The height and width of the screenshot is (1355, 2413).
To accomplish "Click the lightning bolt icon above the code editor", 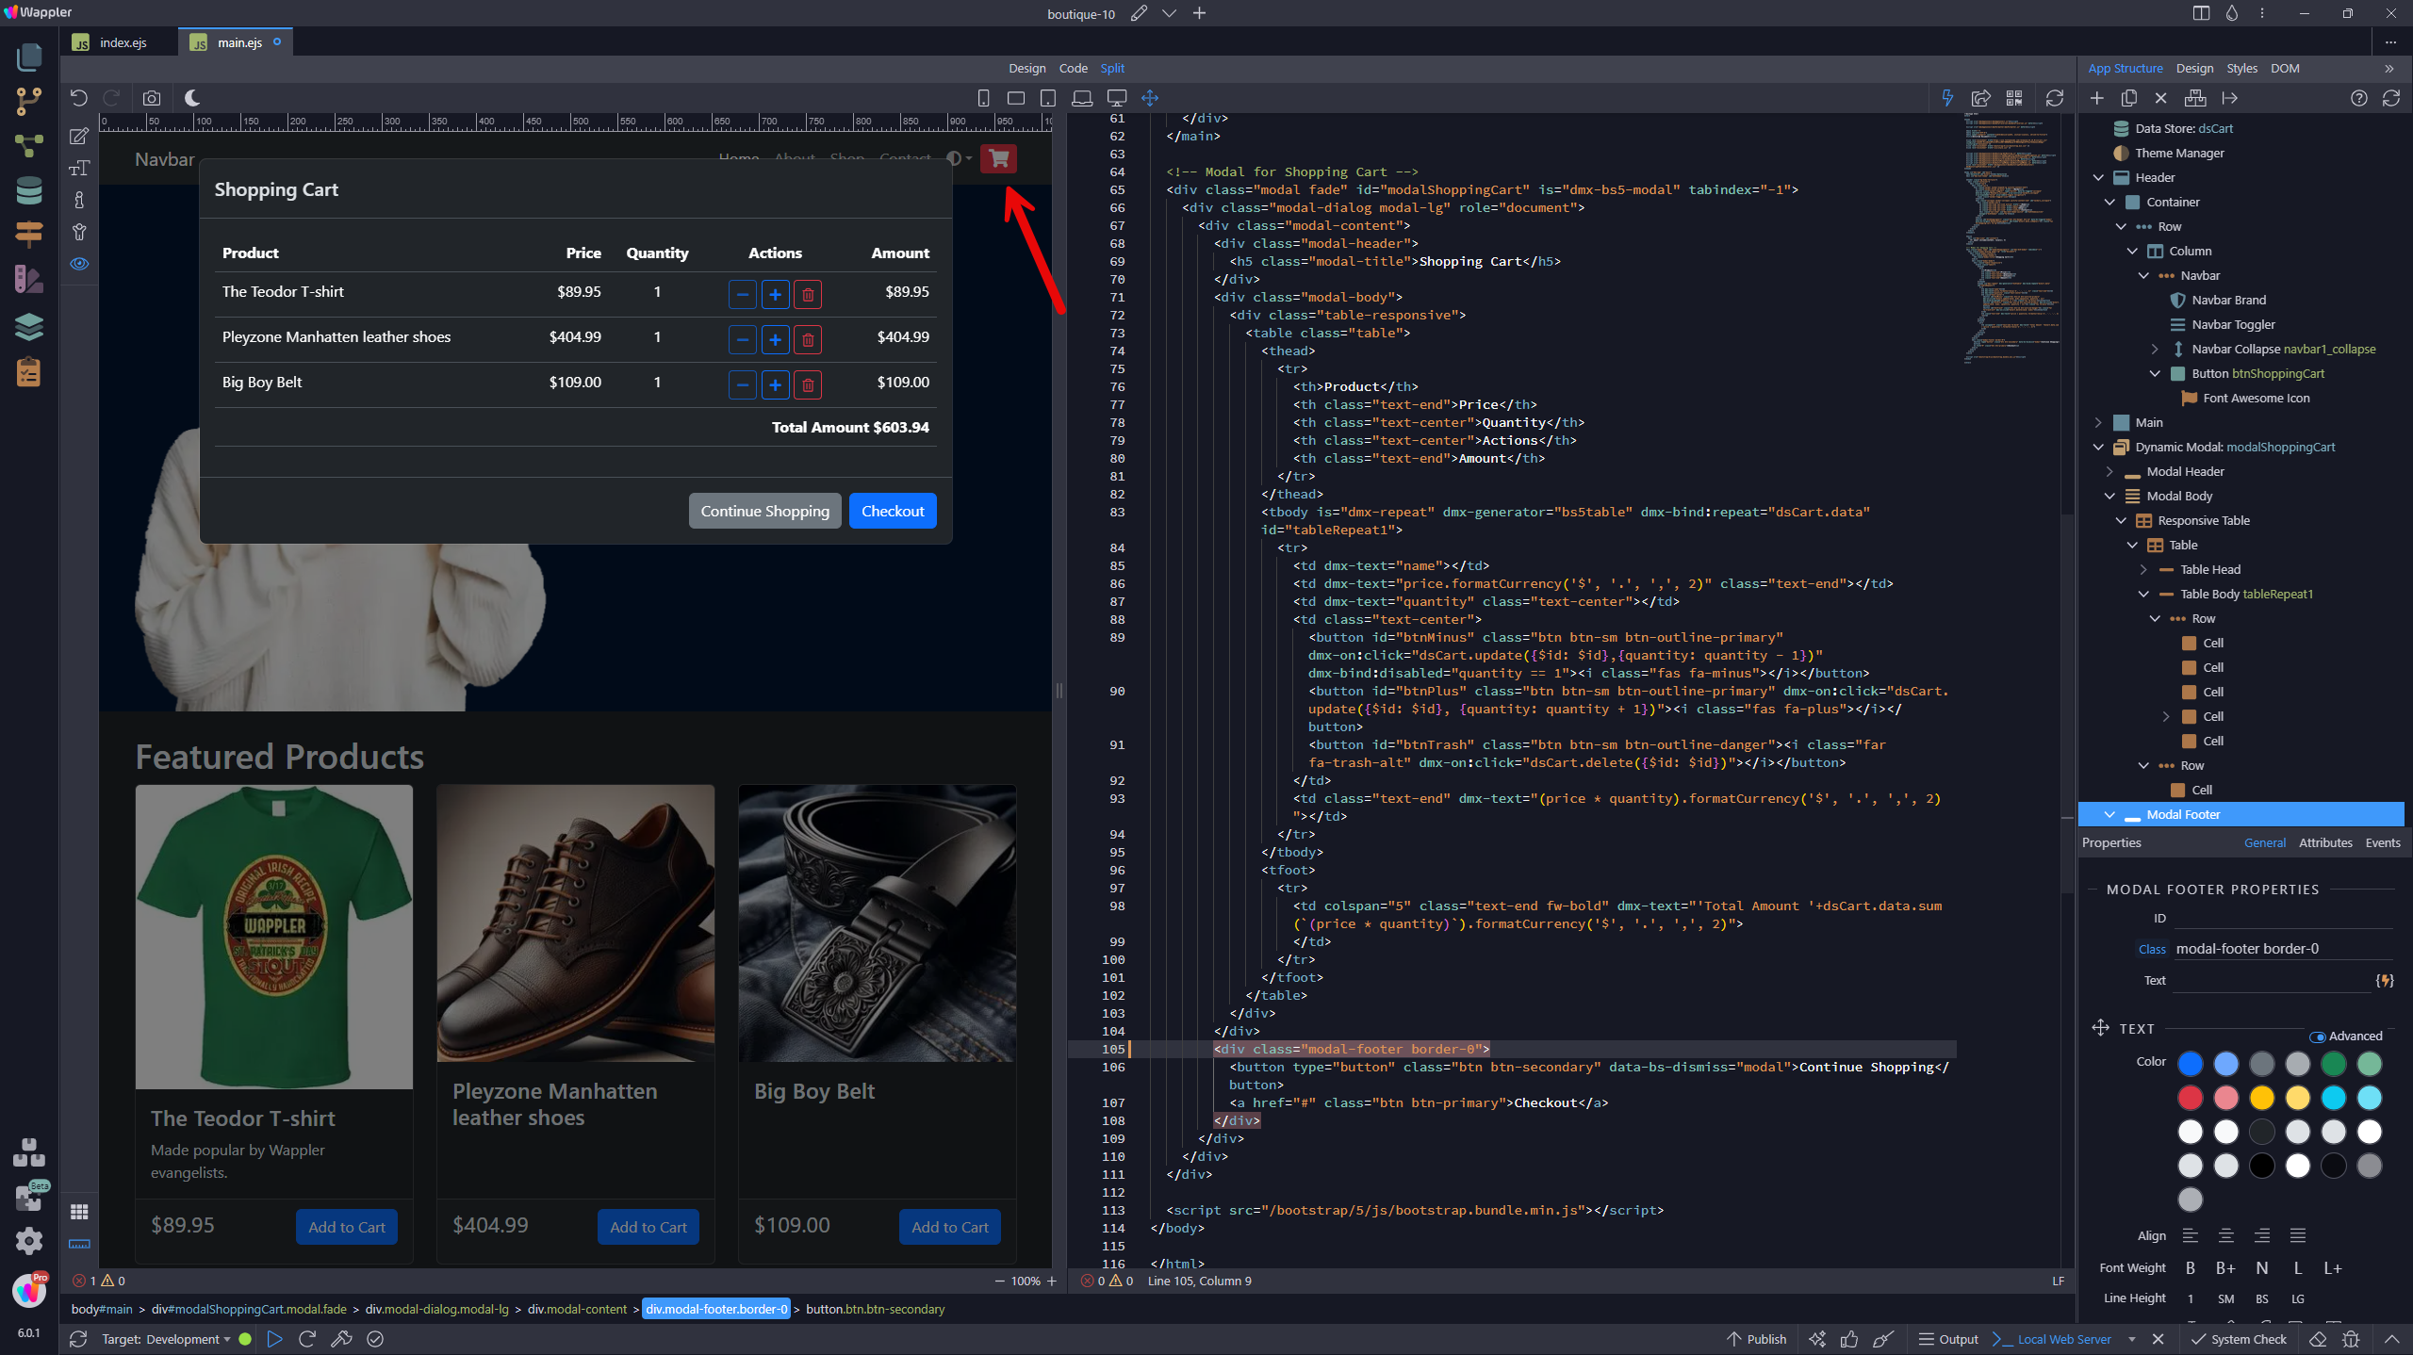I will pyautogui.click(x=1947, y=98).
